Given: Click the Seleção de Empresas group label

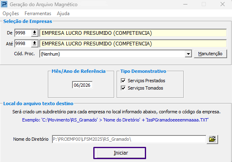Looking at the screenshot, I should pyautogui.click(x=28, y=21).
